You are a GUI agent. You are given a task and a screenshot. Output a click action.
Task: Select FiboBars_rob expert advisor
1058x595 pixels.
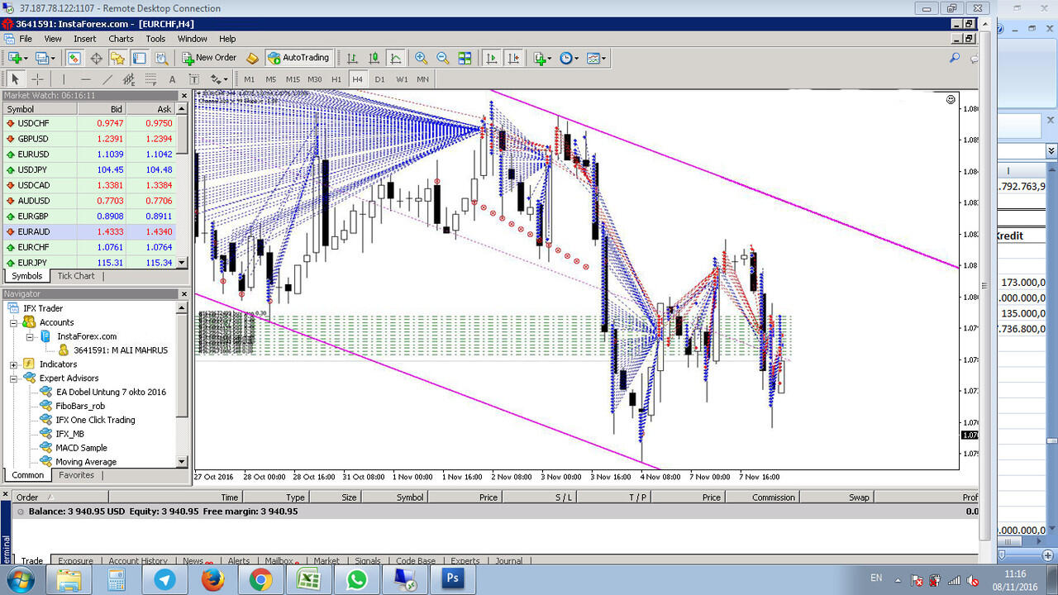point(80,406)
